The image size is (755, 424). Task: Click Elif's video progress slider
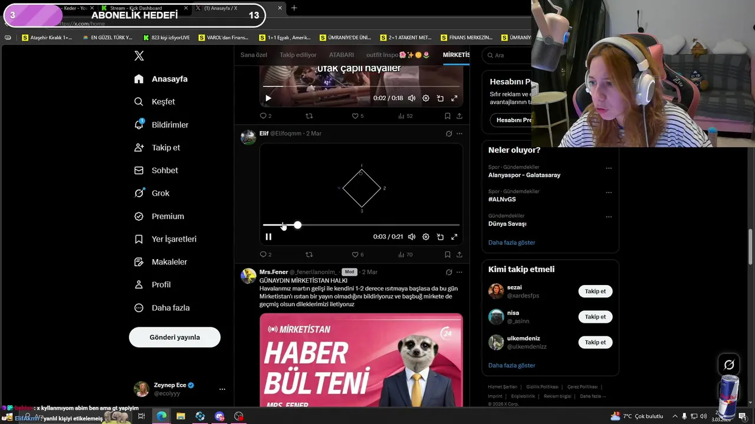point(361,225)
